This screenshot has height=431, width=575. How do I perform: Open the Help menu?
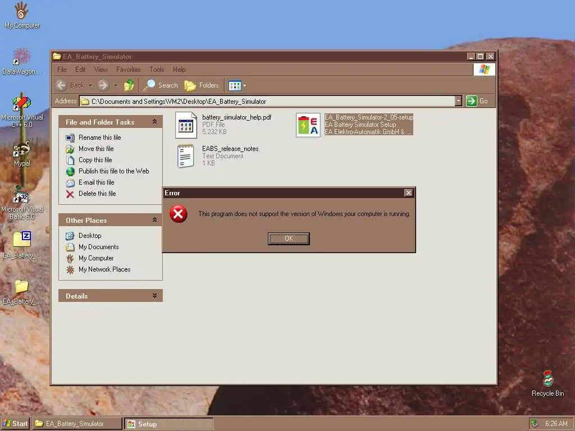pos(179,69)
